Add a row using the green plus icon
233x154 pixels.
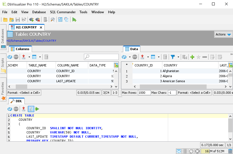coord(192,57)
